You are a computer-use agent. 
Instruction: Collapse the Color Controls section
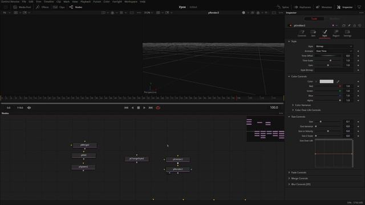click(x=289, y=76)
